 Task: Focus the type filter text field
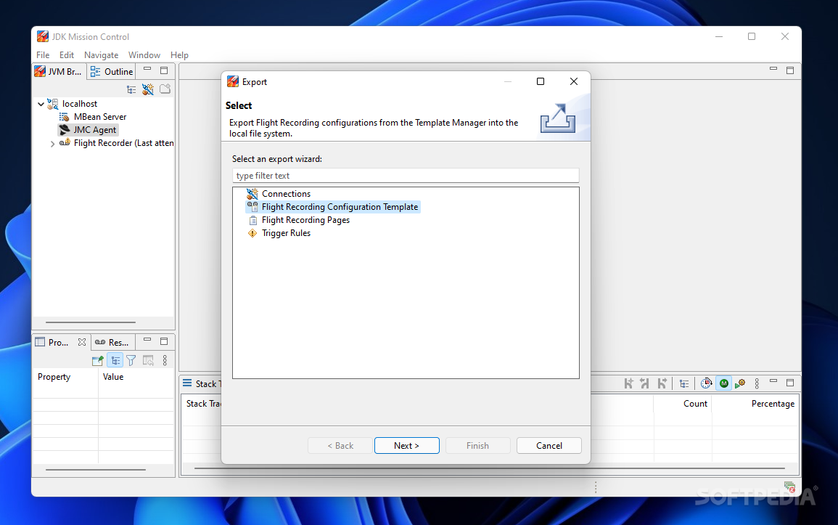click(406, 175)
